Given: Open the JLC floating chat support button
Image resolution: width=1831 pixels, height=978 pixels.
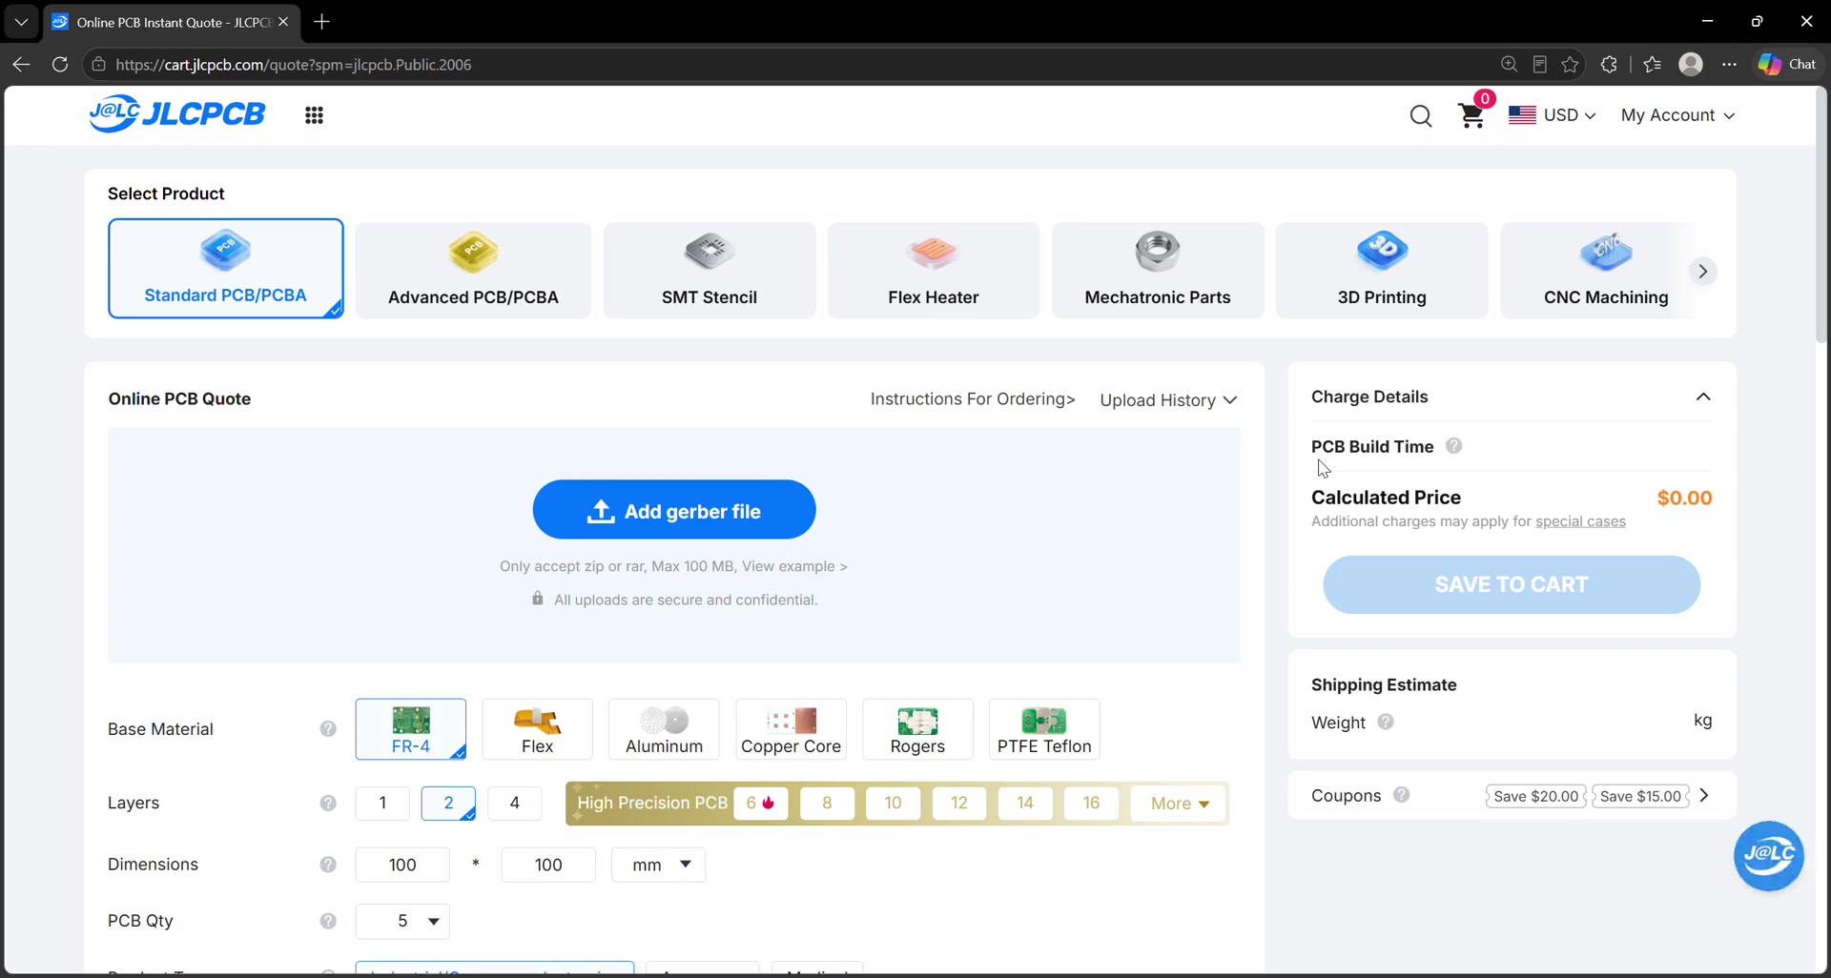Looking at the screenshot, I should (1769, 855).
